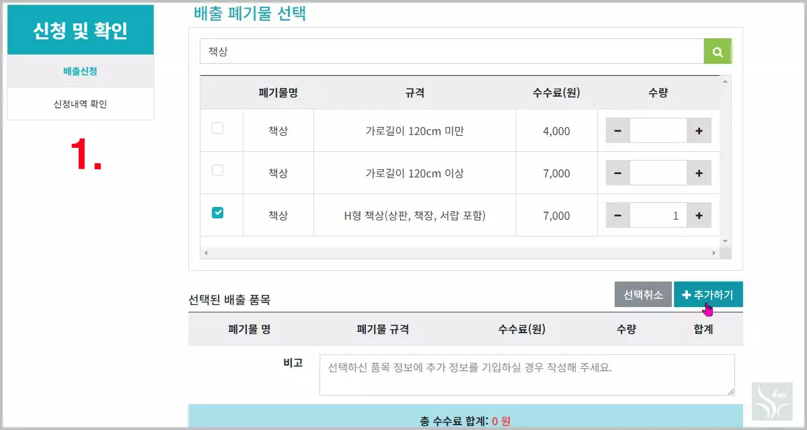Screen dimensions: 807x430
Task: Open the 신청내역 확인 menu item
Action: pos(80,104)
